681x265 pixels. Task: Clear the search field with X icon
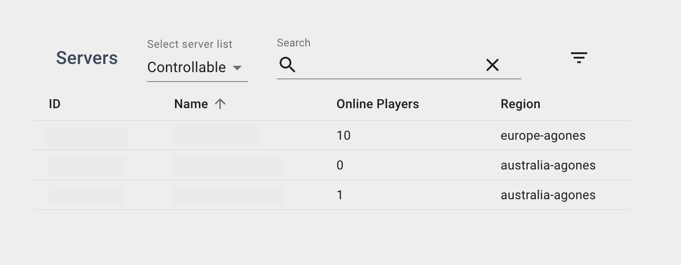pos(492,65)
